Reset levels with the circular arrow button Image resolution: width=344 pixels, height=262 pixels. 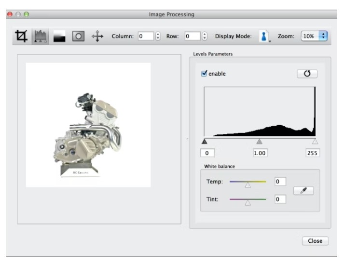pyautogui.click(x=307, y=74)
